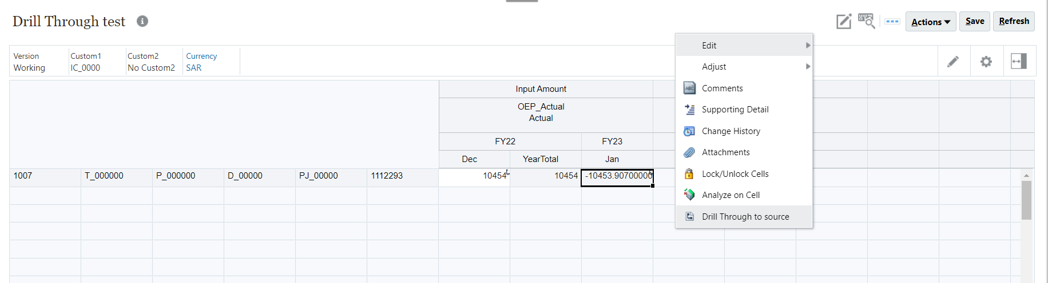Click the info icon beside form title
The image size is (1048, 283).
[142, 21]
